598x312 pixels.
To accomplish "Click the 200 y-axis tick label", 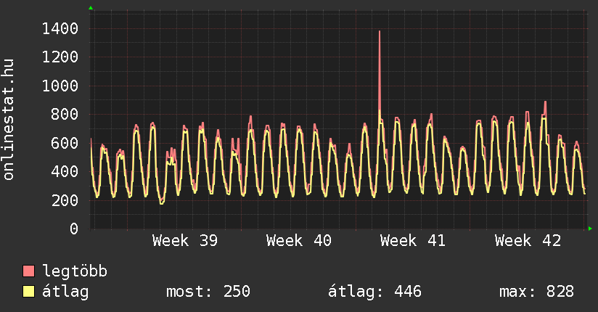I will click(x=65, y=200).
